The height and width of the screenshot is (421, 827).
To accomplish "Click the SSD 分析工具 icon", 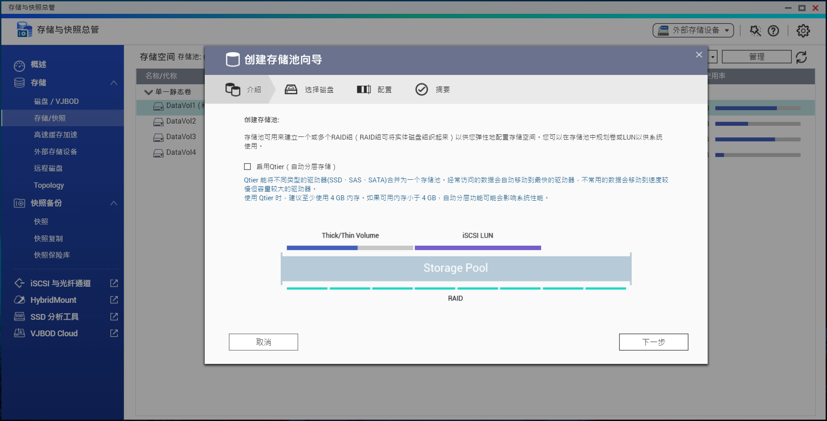I will [x=20, y=317].
